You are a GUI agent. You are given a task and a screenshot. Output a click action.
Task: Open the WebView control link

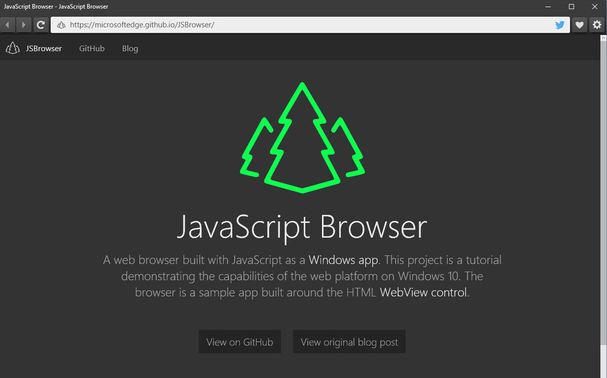click(x=422, y=292)
